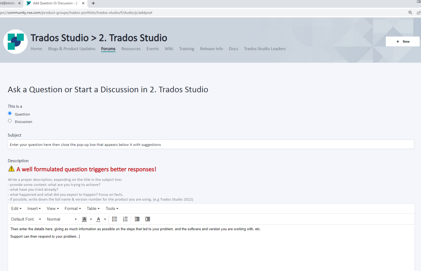
Task: Open a new browser tab
Action: pos(93,3)
